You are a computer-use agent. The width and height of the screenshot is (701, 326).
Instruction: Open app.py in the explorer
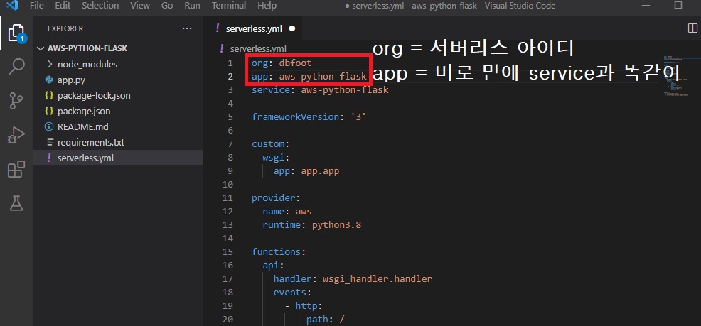coord(118,80)
